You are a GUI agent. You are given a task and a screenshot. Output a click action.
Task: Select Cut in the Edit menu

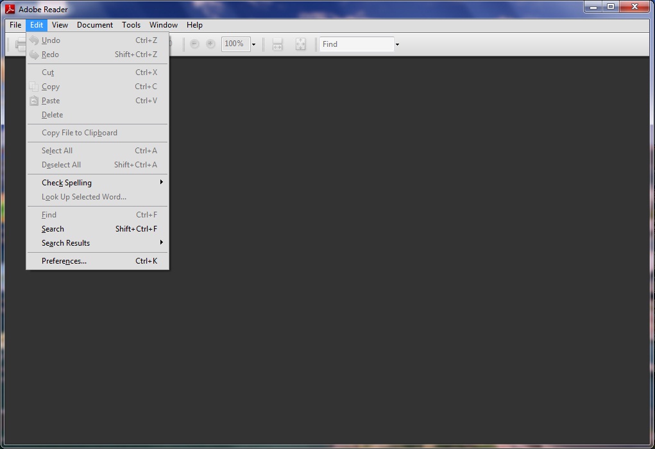tap(98, 72)
